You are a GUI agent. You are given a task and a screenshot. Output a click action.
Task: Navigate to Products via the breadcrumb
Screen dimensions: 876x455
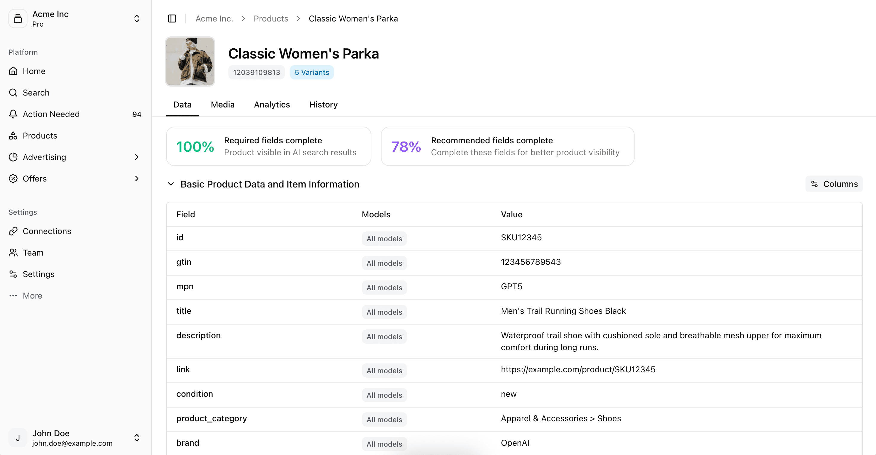point(271,18)
